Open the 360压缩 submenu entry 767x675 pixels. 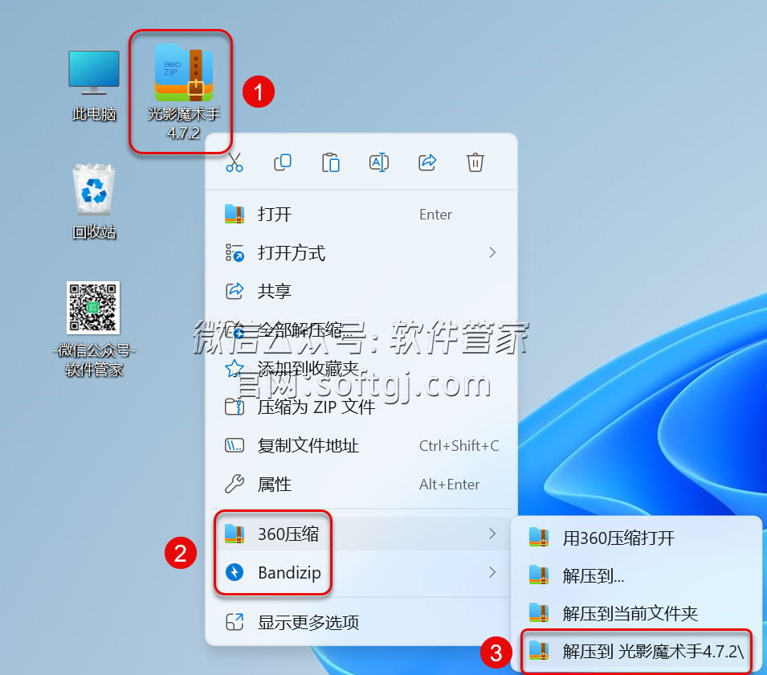pos(361,534)
